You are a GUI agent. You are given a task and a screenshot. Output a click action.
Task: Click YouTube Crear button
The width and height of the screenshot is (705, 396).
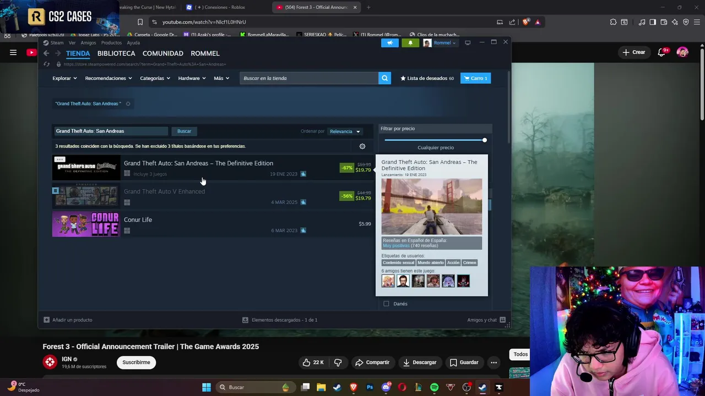coord(633,52)
